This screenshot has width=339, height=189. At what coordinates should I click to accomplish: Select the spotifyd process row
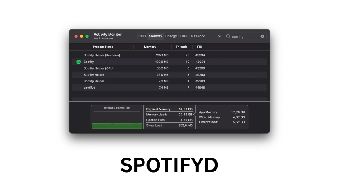169,88
